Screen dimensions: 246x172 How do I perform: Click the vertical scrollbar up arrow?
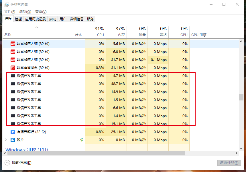[x=241, y=41]
